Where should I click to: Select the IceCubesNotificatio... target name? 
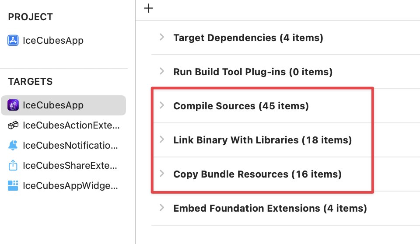coord(70,146)
